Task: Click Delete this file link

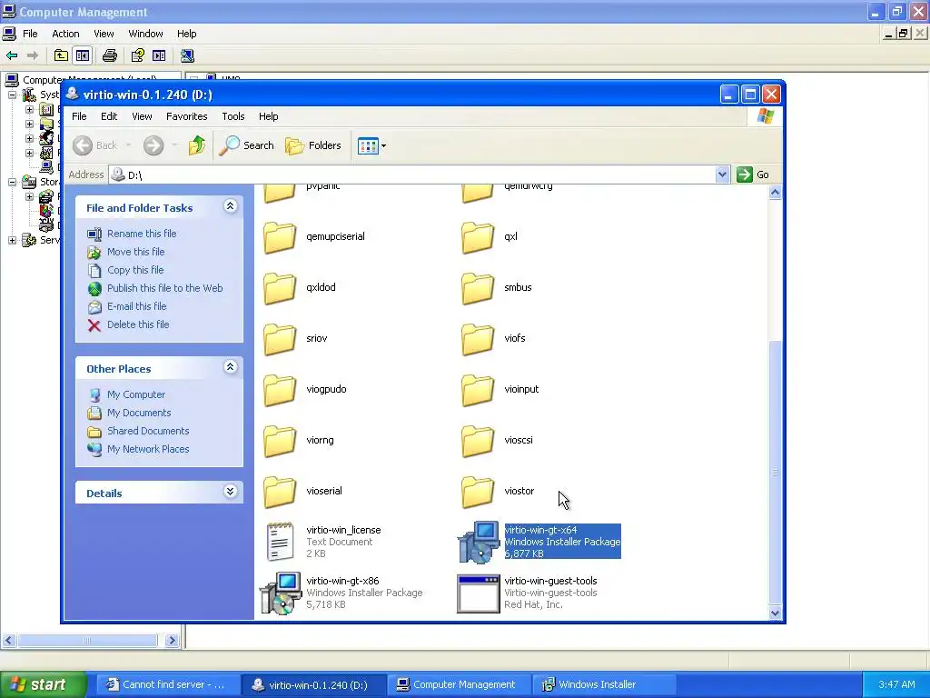Action: pyautogui.click(x=138, y=324)
